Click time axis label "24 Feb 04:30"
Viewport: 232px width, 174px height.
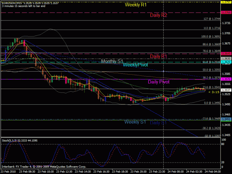pos(213,171)
